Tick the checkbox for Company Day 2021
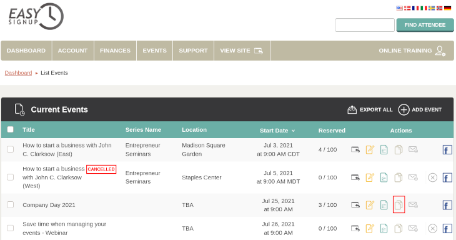The image size is (456, 240). coord(10,205)
